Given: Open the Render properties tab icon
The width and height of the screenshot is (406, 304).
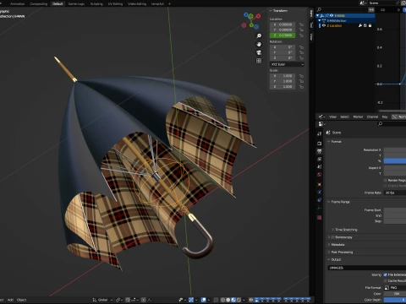Looking at the screenshot, I should click(320, 144).
